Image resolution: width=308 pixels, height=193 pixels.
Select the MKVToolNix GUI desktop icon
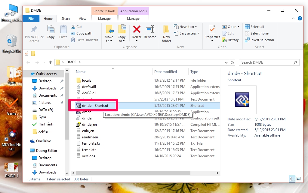12,140
